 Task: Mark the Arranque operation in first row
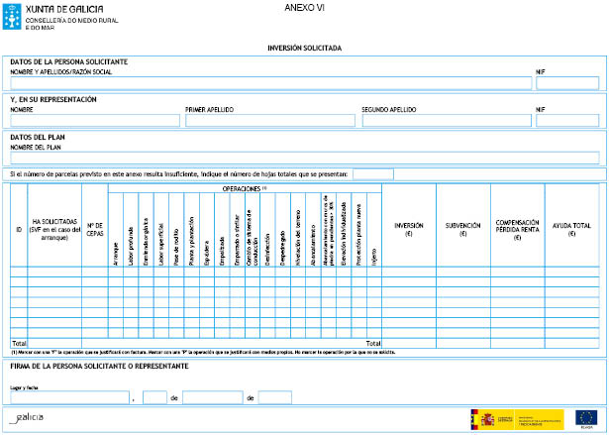116,272
